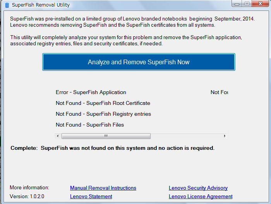Open the Lenovo License Agreement link

(201, 197)
